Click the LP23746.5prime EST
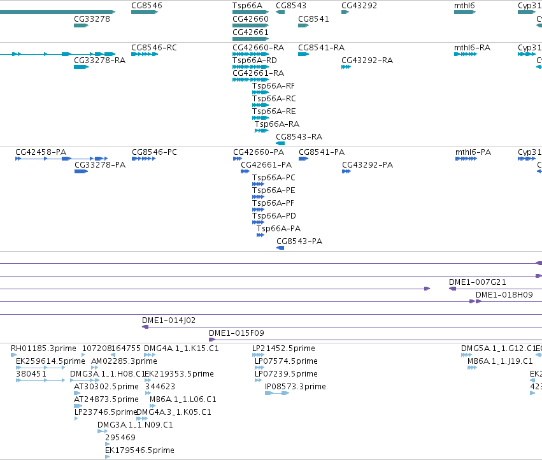Screen dimensions: 542x460 [76, 419]
